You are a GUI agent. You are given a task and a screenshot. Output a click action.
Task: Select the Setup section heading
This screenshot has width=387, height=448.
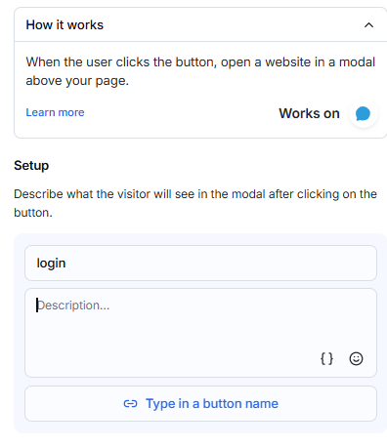(31, 165)
